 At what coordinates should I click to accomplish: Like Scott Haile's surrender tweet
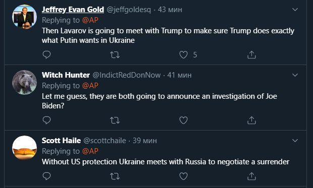183,176
